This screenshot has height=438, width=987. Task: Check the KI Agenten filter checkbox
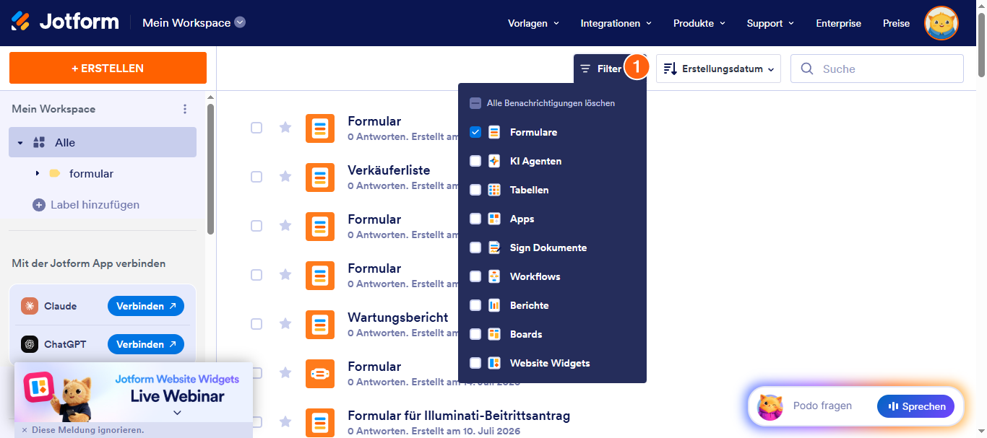[475, 161]
